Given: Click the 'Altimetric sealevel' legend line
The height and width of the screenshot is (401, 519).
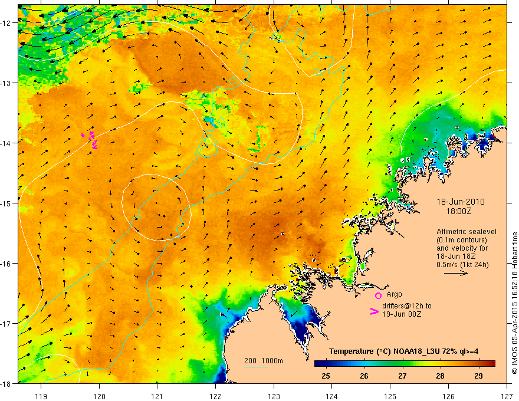Looking at the screenshot, I should click(467, 232).
